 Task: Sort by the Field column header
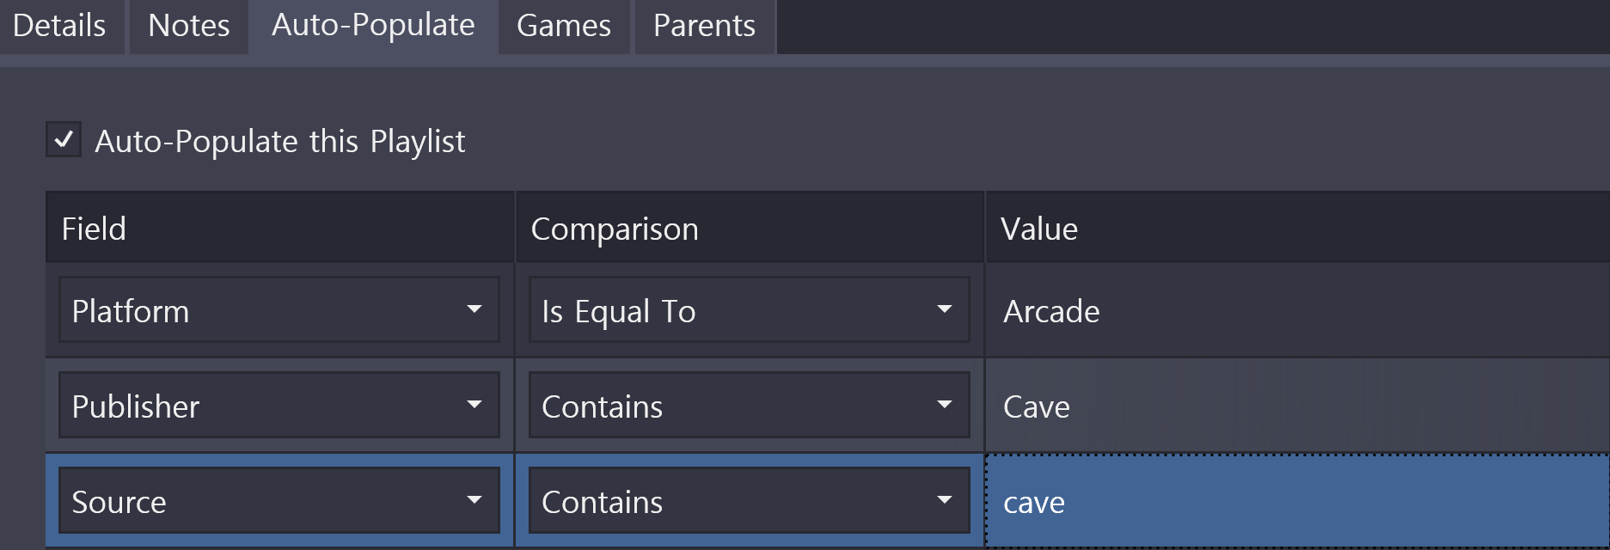click(279, 229)
